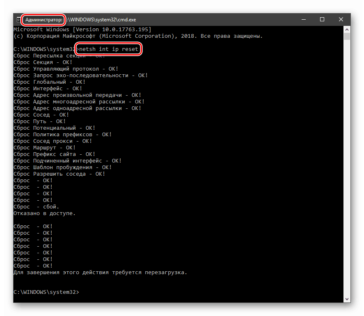Click the 'Сброс Интерфейс - OK!' line
This screenshot has height=316, width=364.
coord(48,89)
